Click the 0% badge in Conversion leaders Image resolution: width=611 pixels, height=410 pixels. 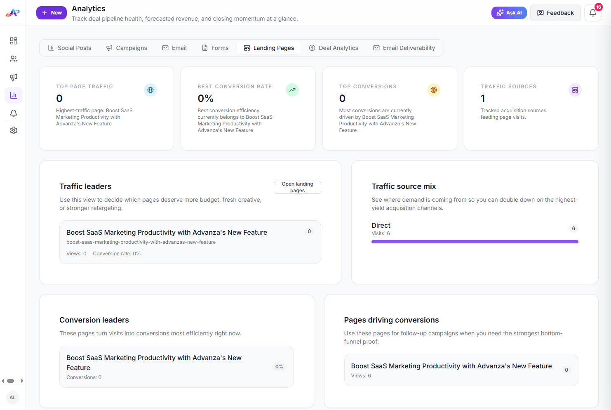pos(279,367)
